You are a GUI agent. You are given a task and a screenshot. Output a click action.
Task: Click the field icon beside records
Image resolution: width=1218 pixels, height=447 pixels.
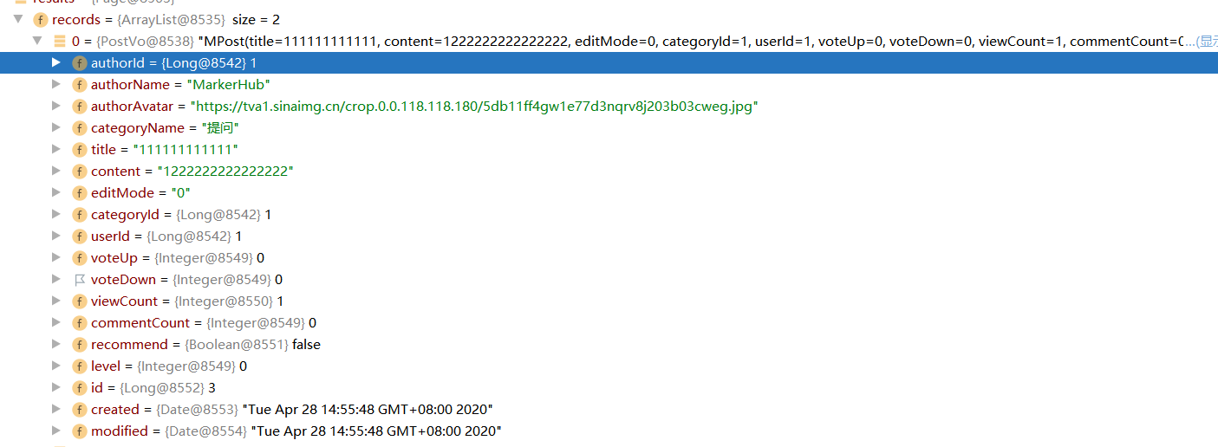[40, 19]
